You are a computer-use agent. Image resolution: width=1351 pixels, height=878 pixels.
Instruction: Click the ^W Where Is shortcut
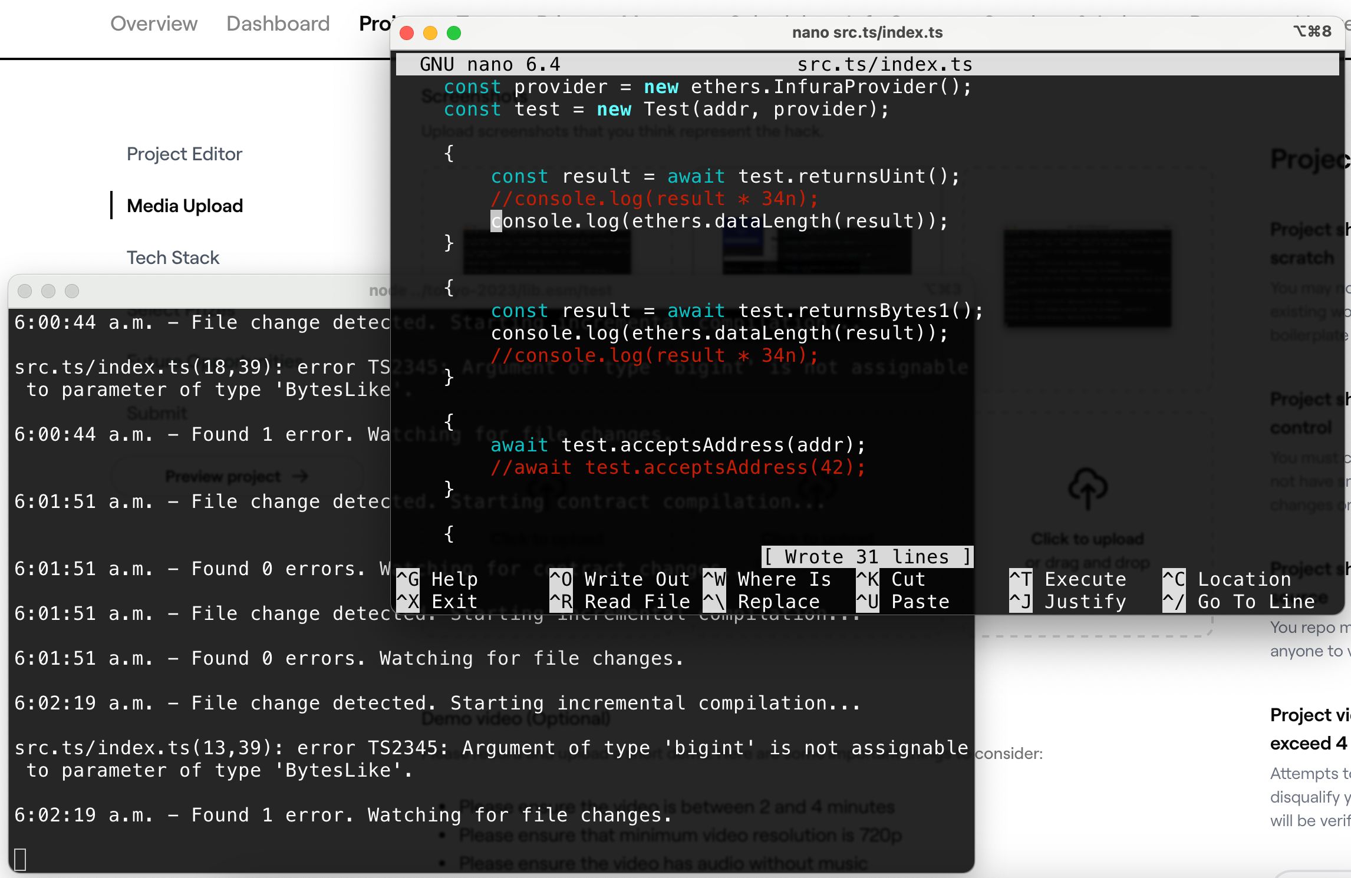click(767, 579)
